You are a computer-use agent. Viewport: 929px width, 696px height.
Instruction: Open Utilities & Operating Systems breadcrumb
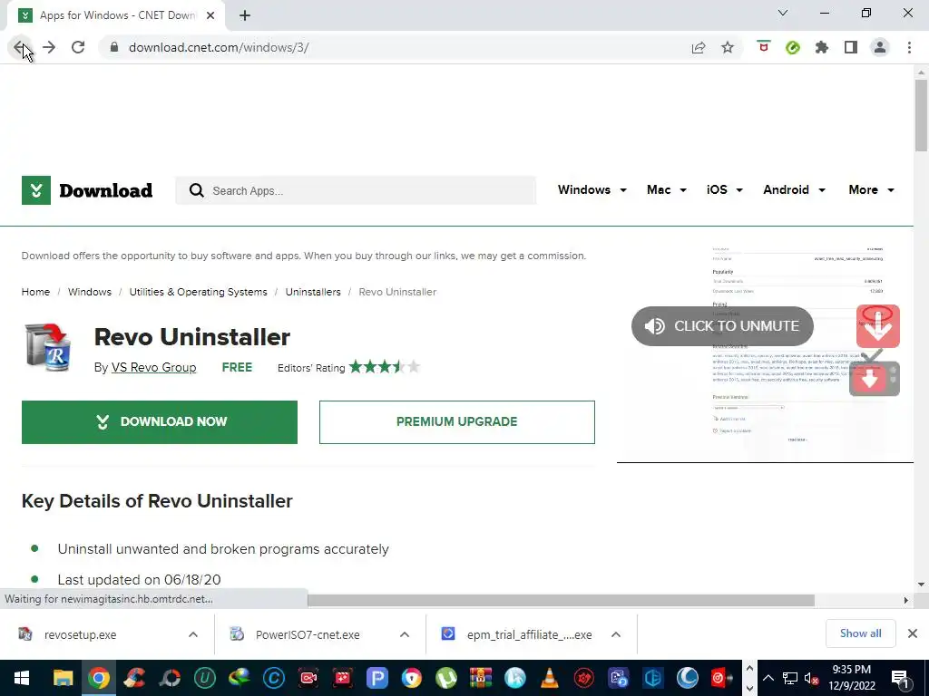tap(198, 292)
